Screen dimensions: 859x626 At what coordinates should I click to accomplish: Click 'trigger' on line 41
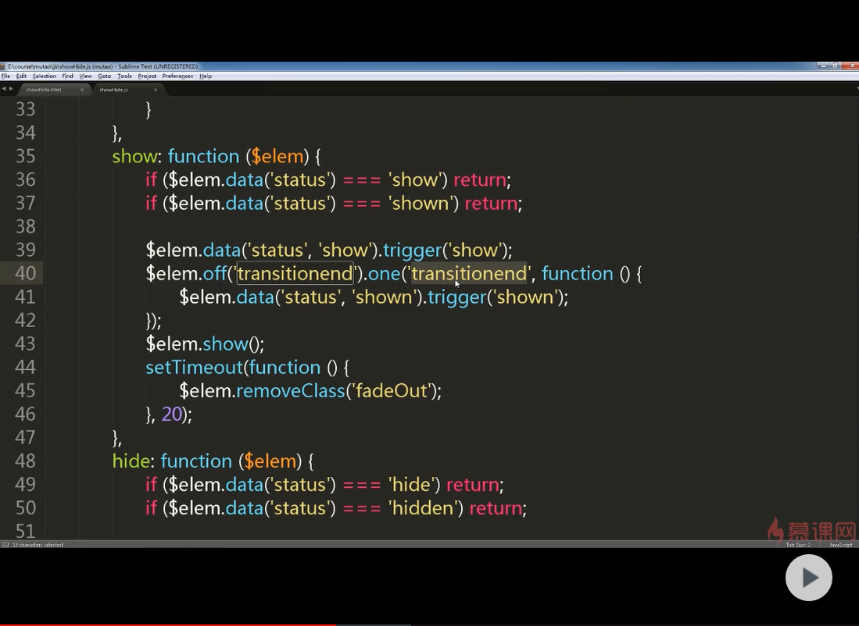pos(457,297)
